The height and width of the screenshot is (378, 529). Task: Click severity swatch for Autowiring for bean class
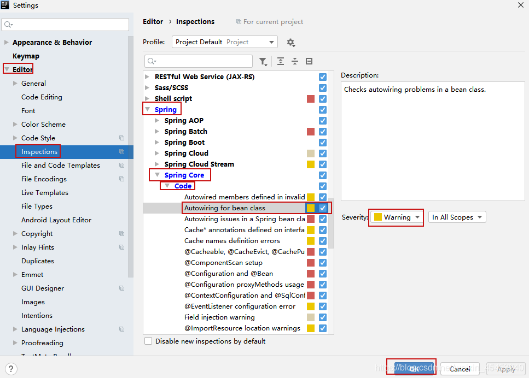pos(311,208)
